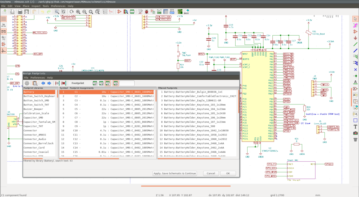This screenshot has width=359, height=197.
Task: Click the automatic footprint association icon
Action: point(57,83)
